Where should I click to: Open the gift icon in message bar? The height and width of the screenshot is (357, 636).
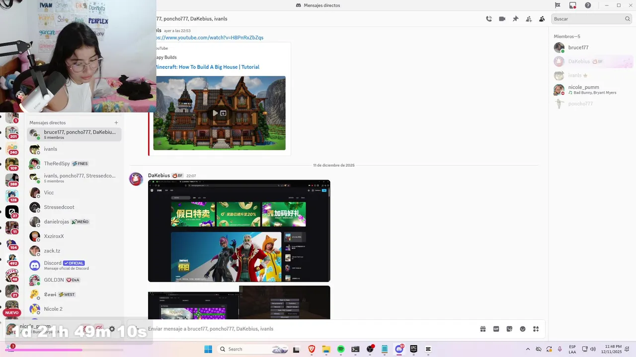click(x=483, y=329)
